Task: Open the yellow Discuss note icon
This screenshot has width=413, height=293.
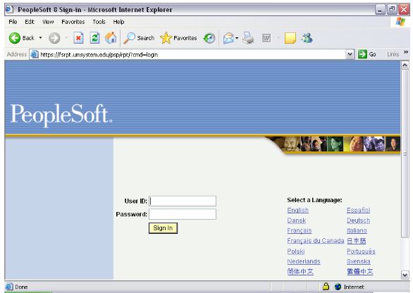Action: 290,38
